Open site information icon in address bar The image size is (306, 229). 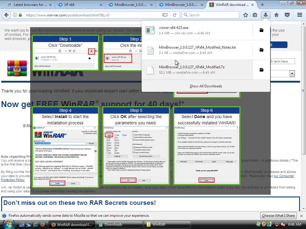click(15, 15)
